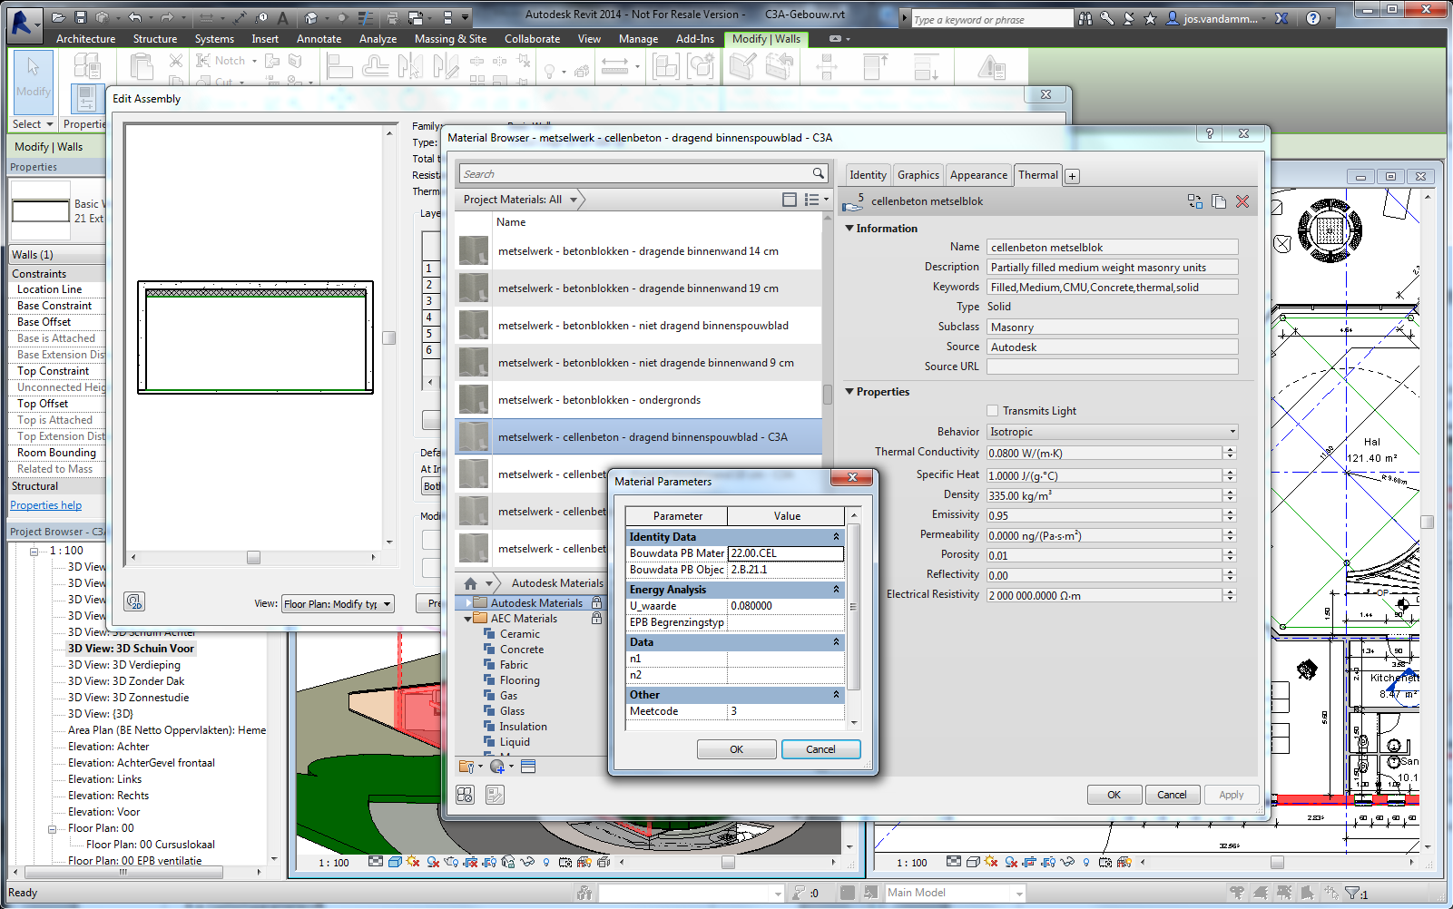Screen dimensions: 1453x909
Task: Toggle the material list display panel icon
Action: [528, 767]
